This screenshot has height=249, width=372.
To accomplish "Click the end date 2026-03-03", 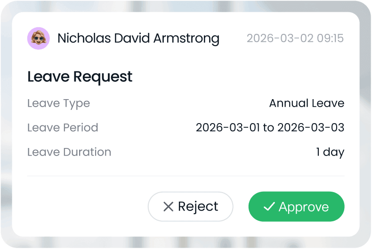I will (311, 128).
